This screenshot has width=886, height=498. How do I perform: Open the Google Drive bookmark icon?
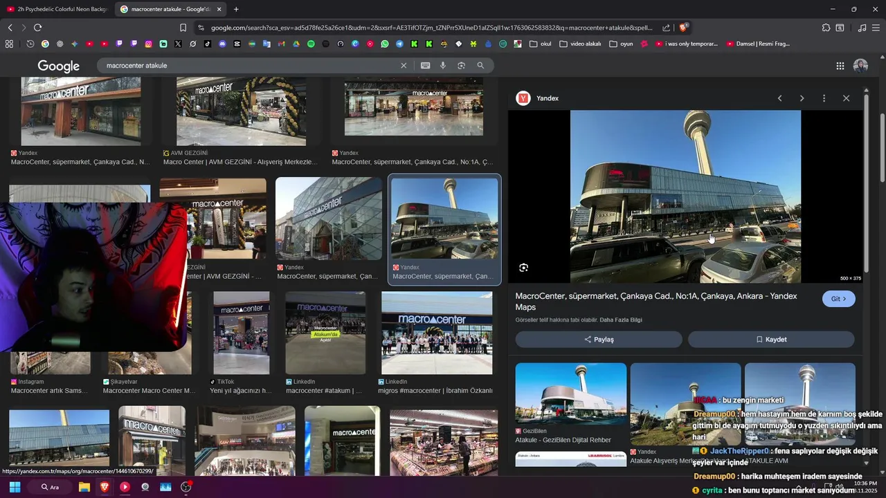pos(296,44)
